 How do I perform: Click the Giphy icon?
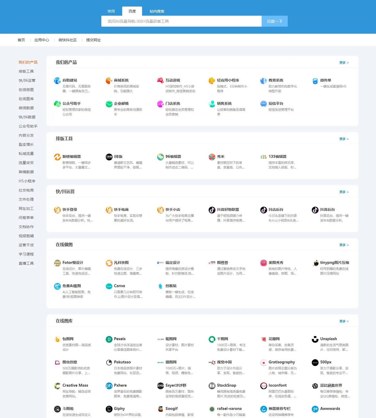109,409
